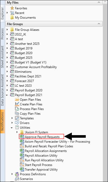108x182 pixels.
Task: Expand the Templates node
Action: [x=12, y=118]
